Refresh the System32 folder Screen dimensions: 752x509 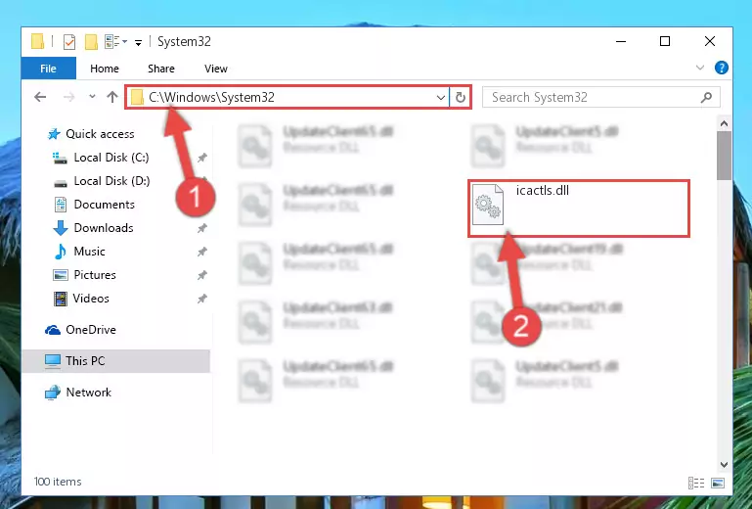tap(461, 98)
